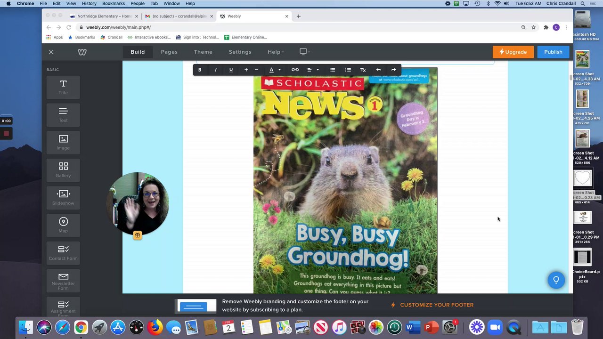Open the Crandall bookmark

coord(111,37)
